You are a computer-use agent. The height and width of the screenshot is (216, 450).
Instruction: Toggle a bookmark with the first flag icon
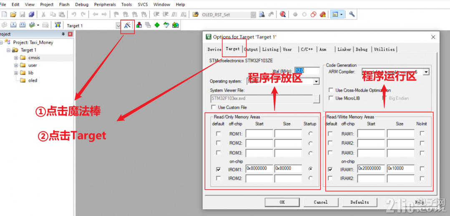click(x=116, y=14)
